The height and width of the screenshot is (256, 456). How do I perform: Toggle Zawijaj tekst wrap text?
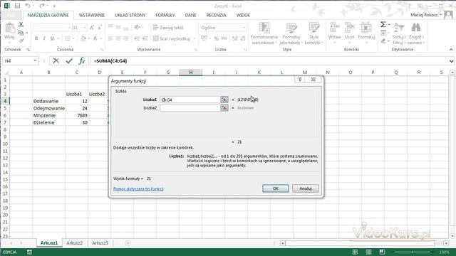tap(168, 28)
